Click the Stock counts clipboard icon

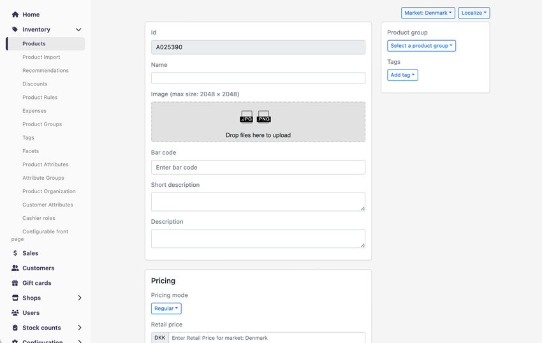(x=15, y=328)
